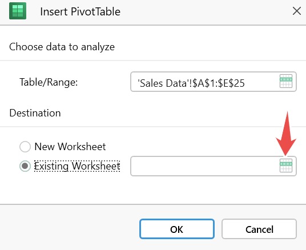Open range selector for Table/Range field

(x=286, y=81)
